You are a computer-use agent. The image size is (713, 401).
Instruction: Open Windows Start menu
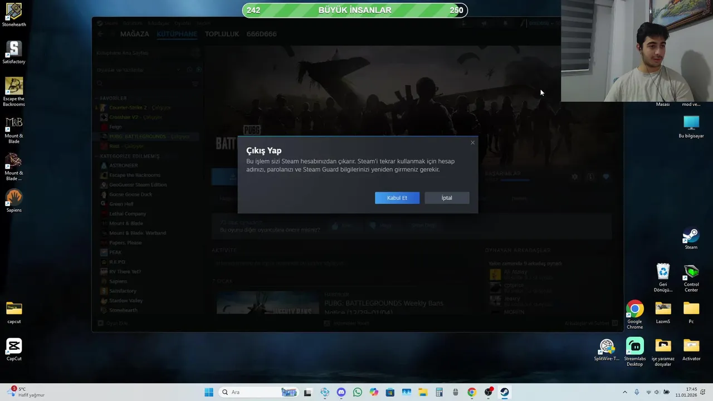[209, 392]
